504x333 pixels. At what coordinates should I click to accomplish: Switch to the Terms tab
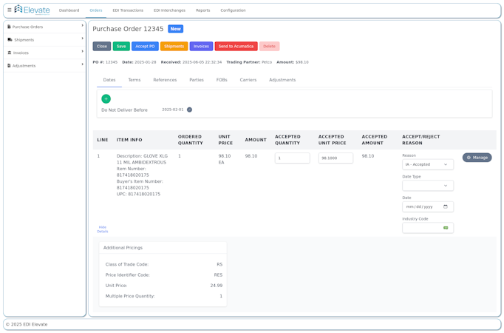pos(134,80)
